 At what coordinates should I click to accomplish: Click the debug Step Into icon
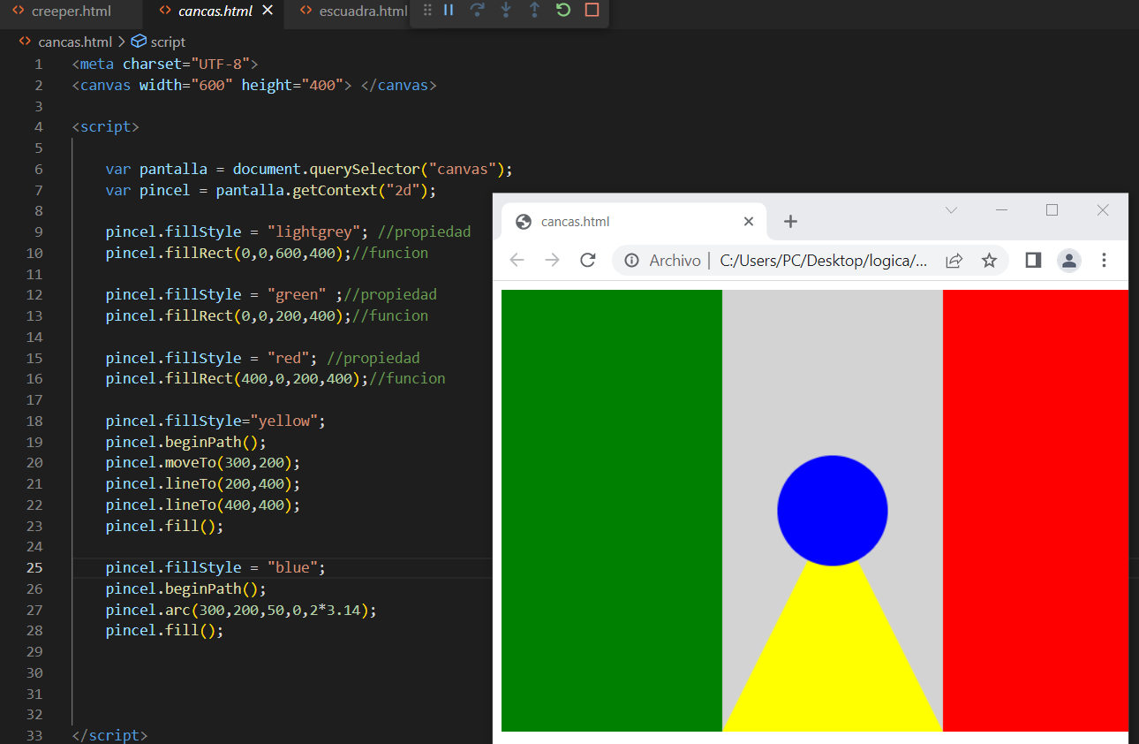506,11
